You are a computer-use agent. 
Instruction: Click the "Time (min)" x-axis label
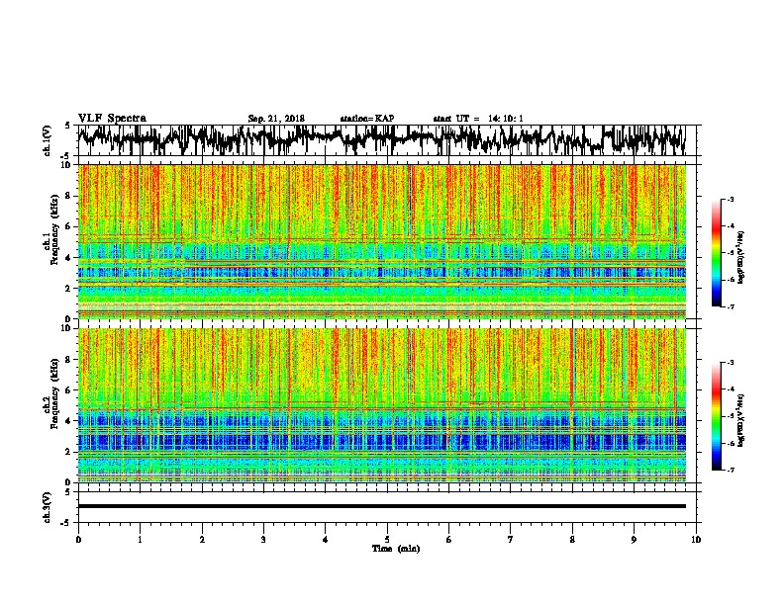pyautogui.click(x=396, y=549)
